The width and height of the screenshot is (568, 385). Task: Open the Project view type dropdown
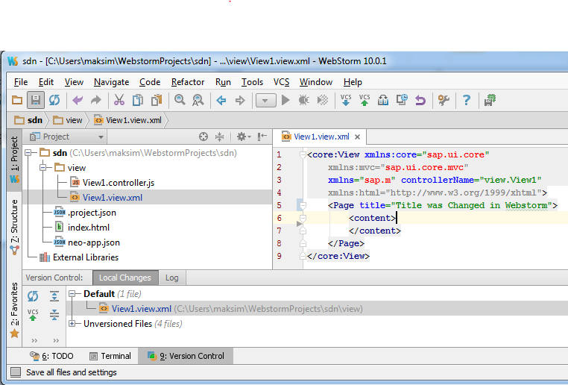101,137
